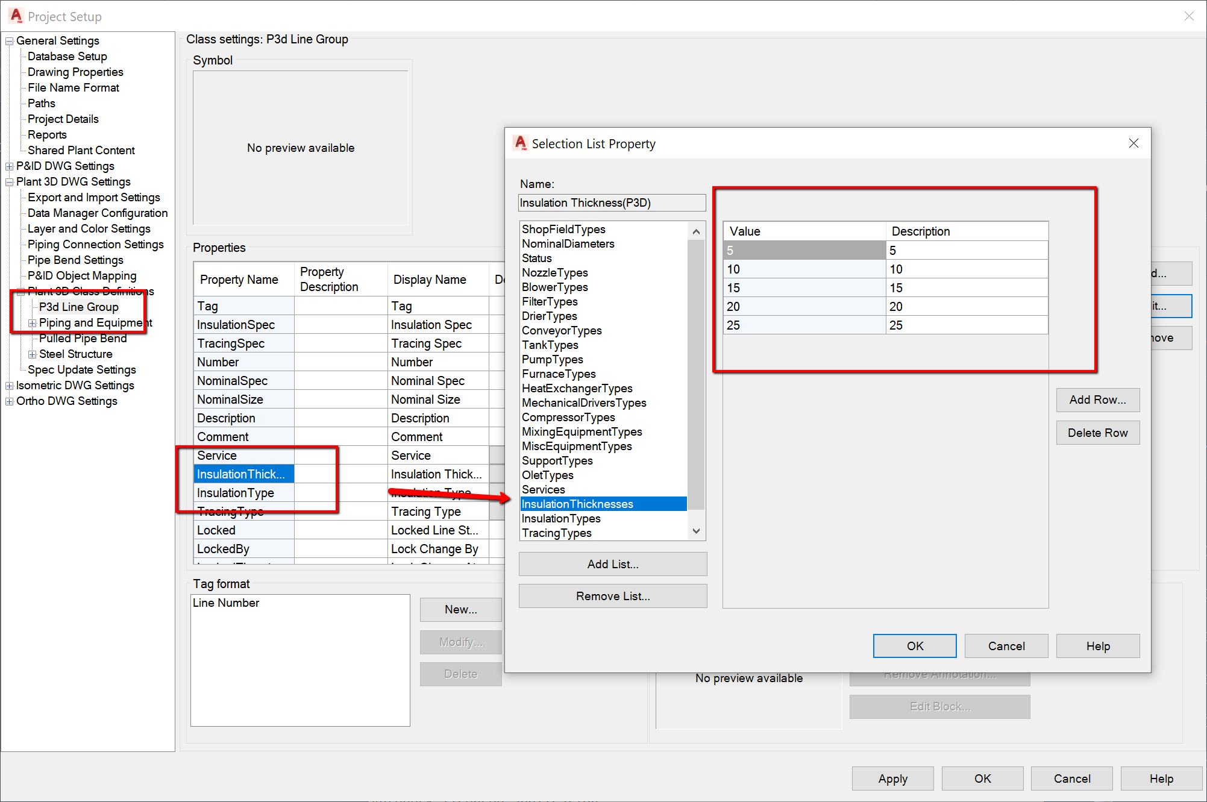Click Remove List button

pos(612,597)
